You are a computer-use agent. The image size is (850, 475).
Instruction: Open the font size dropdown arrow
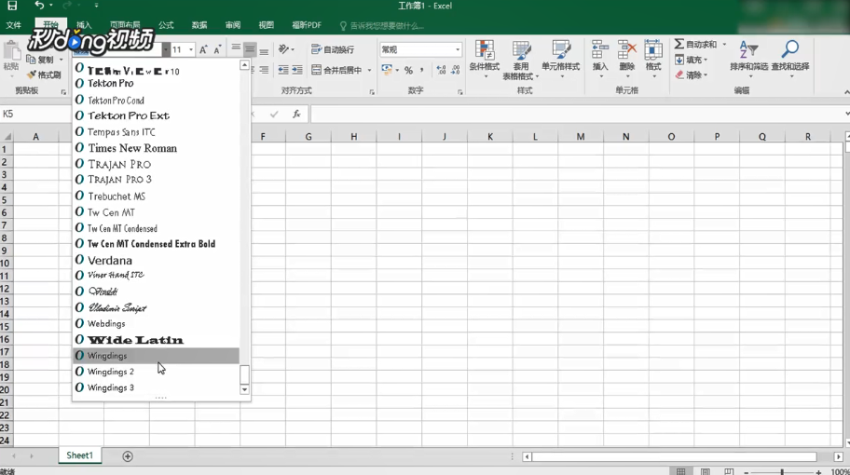click(191, 49)
